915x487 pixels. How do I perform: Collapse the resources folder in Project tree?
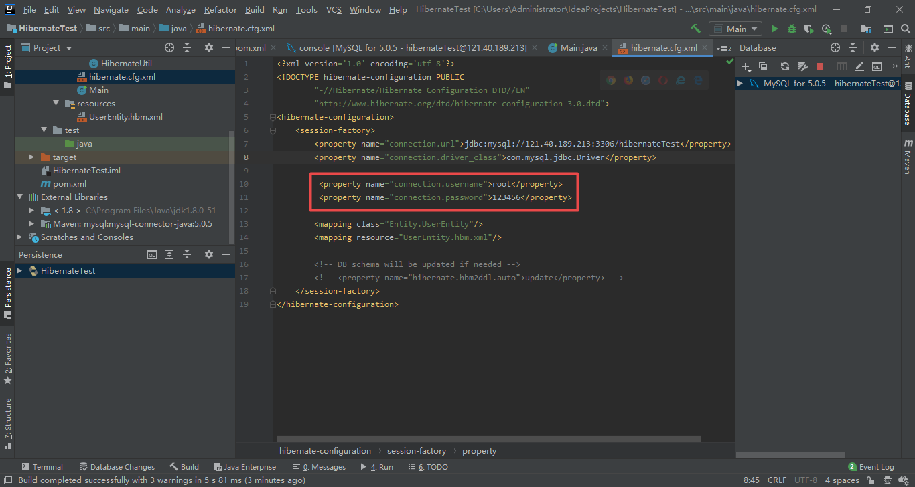tap(56, 103)
